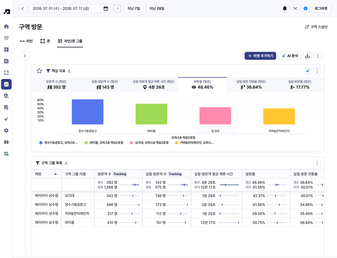Favorite the 핵심 지표 widget with star
This screenshot has height=258, width=337.
click(39, 71)
